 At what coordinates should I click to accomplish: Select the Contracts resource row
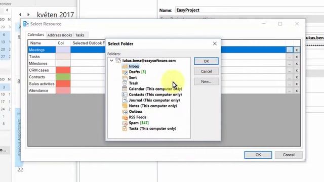[x=164, y=77]
